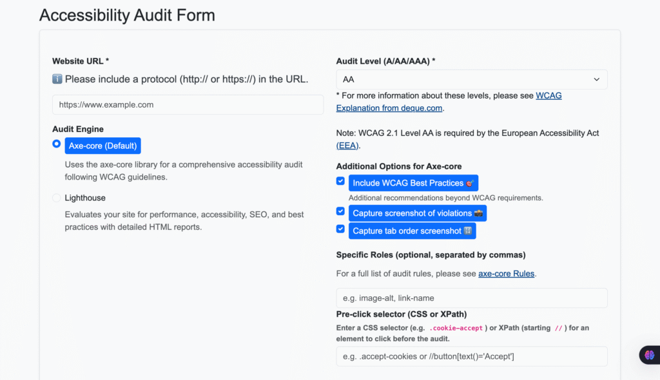Click Additional Options for Axe-core heading
Viewport: 660px width, 380px height.
coord(399,166)
